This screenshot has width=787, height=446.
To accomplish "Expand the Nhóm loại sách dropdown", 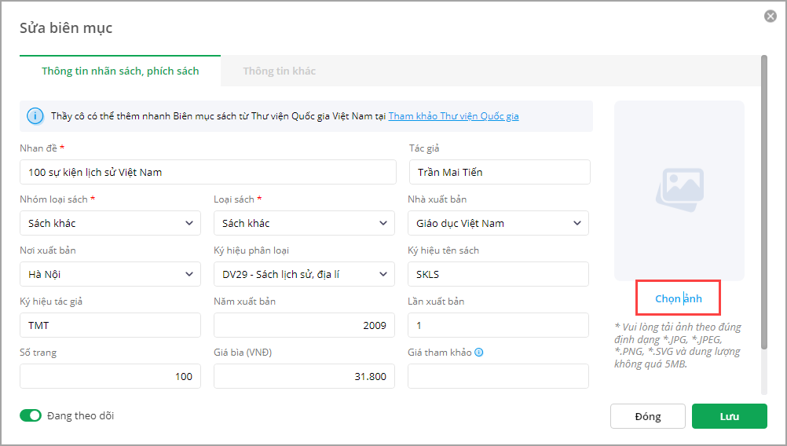I will point(110,223).
